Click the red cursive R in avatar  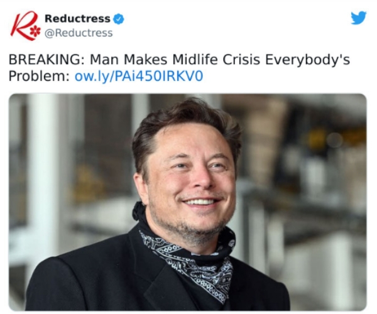click(x=23, y=24)
